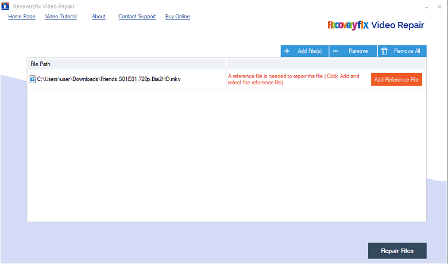
Task: Minimize the Recoveryfix window
Action: tap(426, 6)
